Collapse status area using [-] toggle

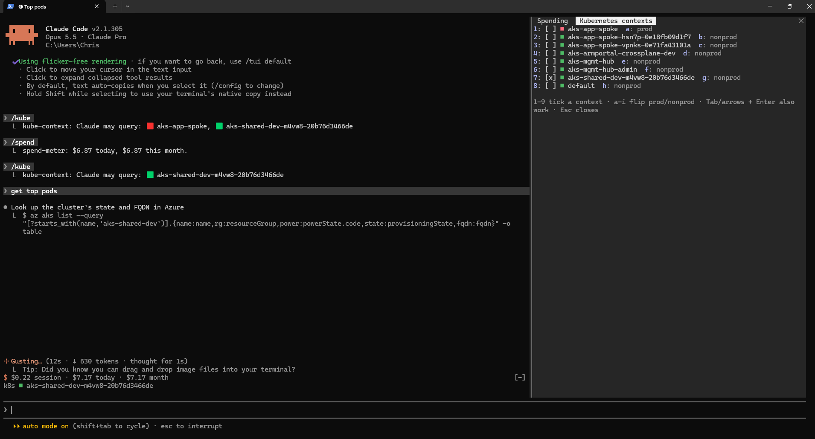click(520, 377)
